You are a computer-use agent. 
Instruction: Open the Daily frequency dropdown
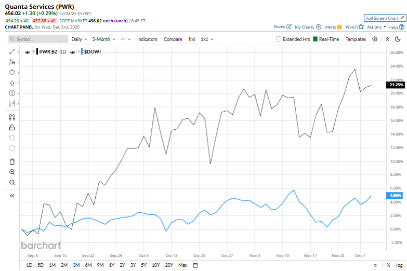tap(79, 39)
